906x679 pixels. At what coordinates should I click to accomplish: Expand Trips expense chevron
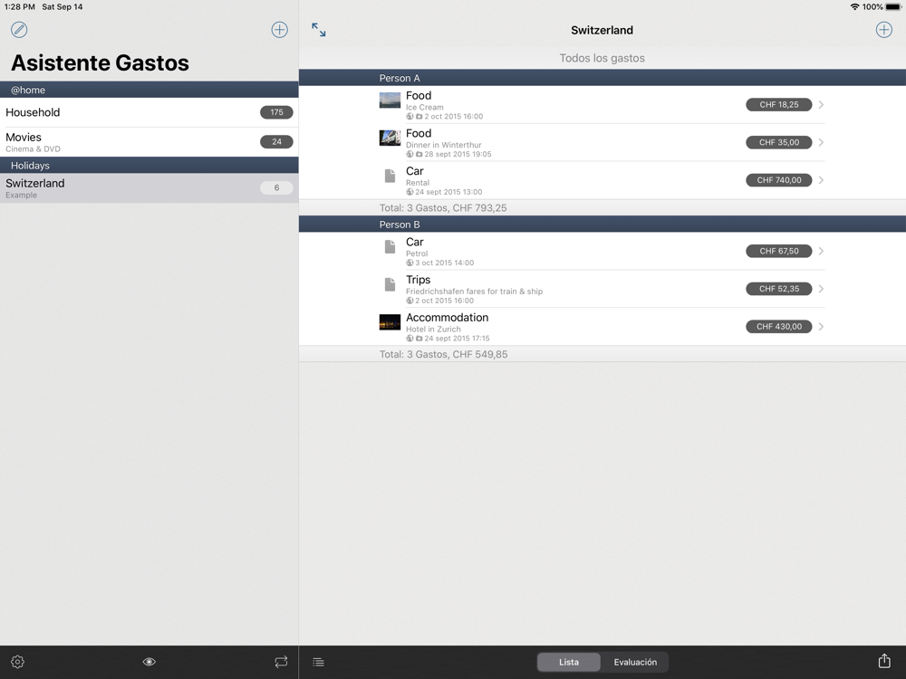click(821, 289)
